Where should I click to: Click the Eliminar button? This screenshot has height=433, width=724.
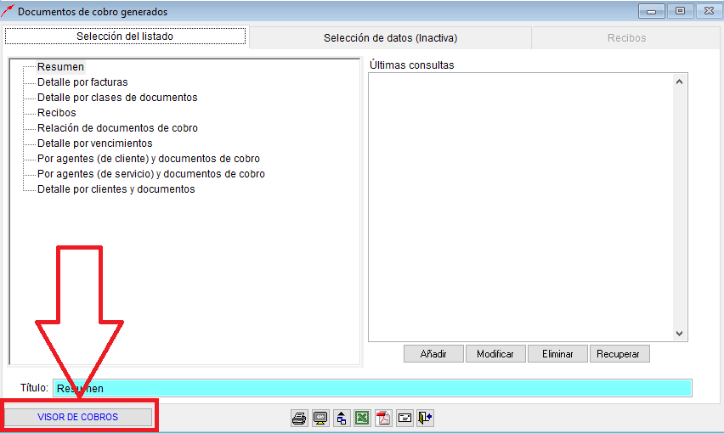[x=557, y=354]
